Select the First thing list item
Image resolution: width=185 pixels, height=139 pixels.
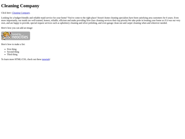point(12,49)
